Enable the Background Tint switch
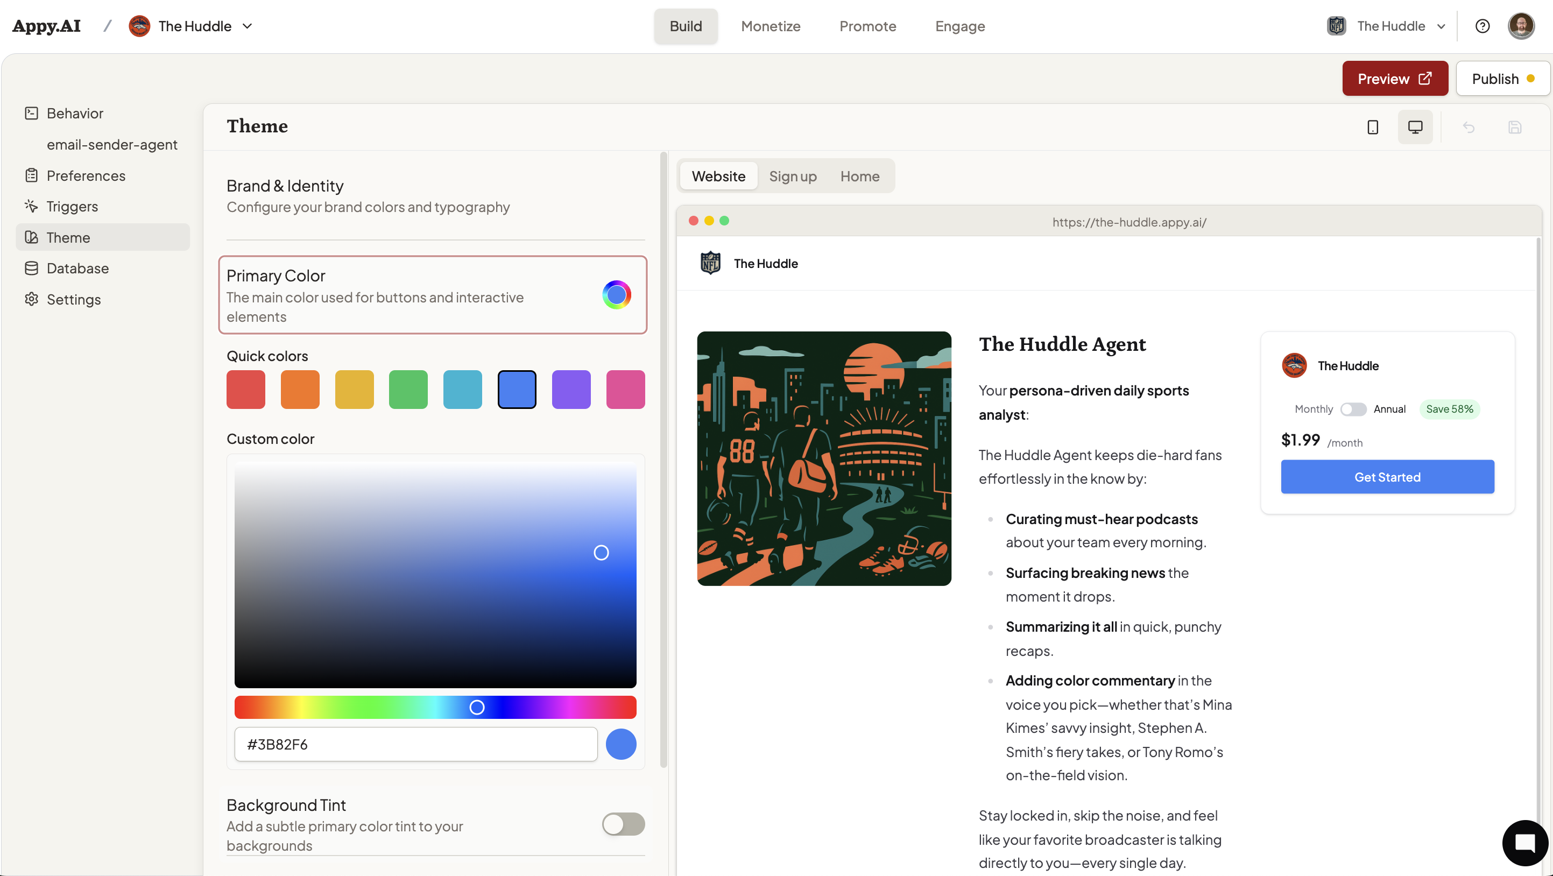 (x=623, y=824)
